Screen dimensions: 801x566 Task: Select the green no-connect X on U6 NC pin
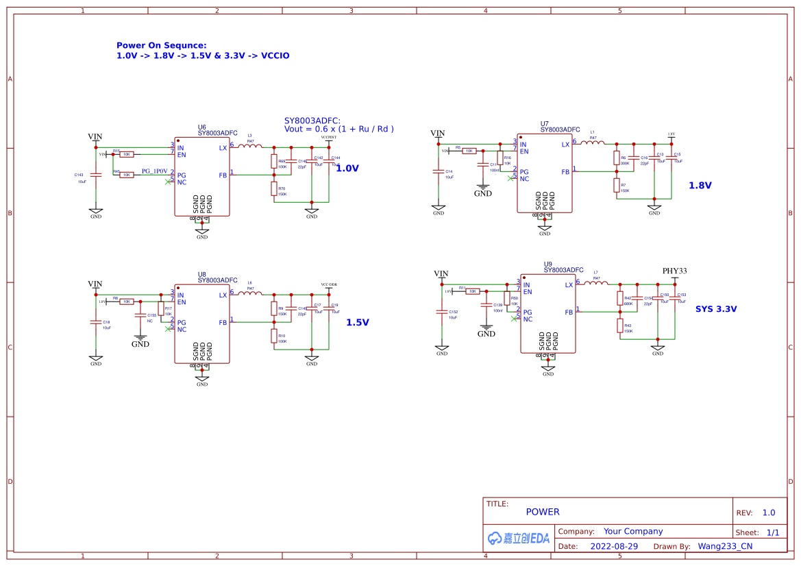click(x=168, y=182)
